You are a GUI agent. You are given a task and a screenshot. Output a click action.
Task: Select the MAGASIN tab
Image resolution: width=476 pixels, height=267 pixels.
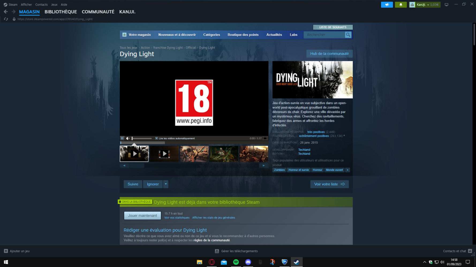[x=29, y=12]
